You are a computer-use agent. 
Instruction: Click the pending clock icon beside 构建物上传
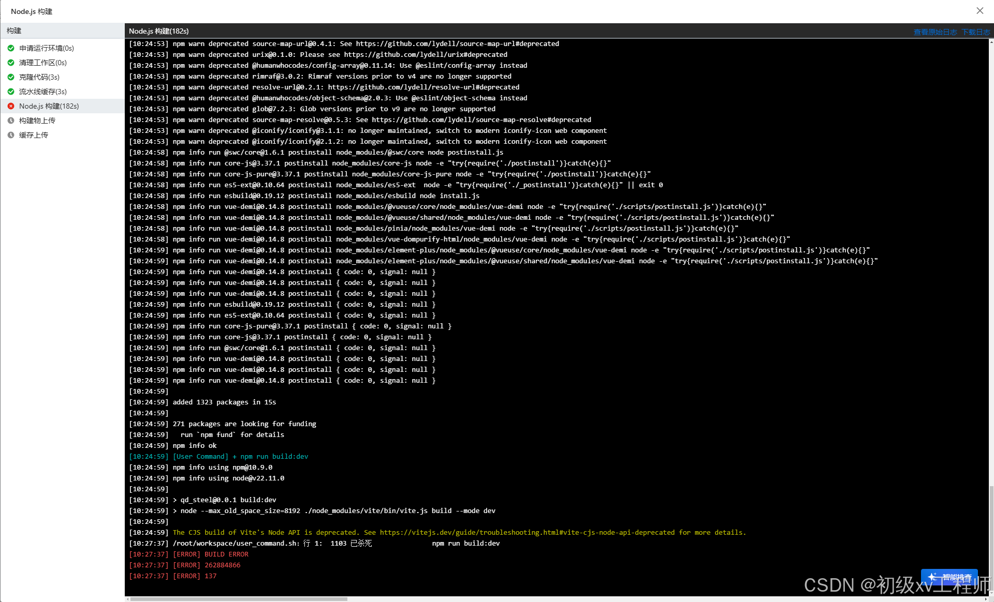tap(11, 121)
